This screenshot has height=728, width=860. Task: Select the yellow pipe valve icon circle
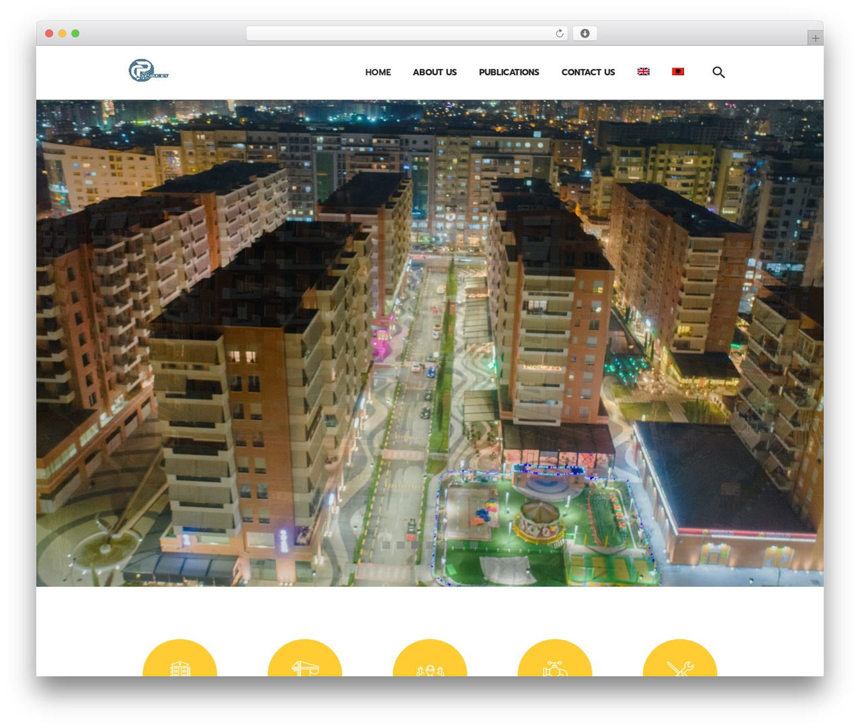[x=555, y=658]
